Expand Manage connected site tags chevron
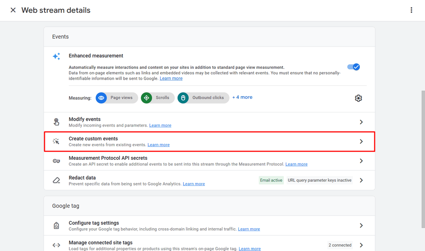Screen dimensions: 425x251 (x=361, y=245)
